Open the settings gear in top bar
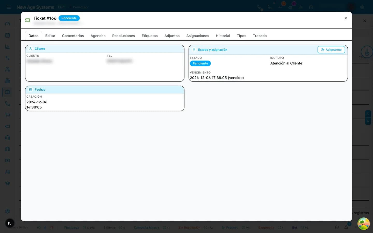Viewport: 373px width, 233px height. (362, 7)
